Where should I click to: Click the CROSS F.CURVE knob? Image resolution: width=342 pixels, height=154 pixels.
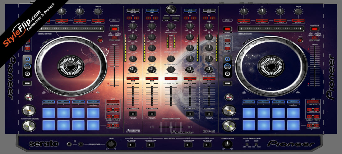(227, 144)
